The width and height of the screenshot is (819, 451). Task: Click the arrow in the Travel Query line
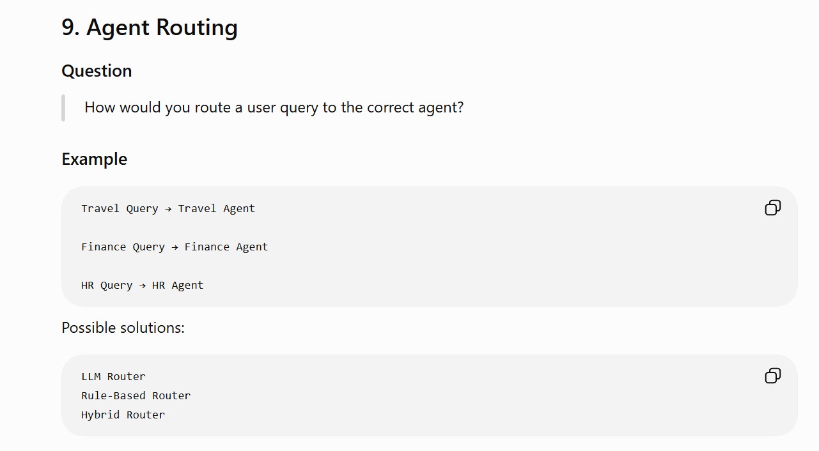168,209
